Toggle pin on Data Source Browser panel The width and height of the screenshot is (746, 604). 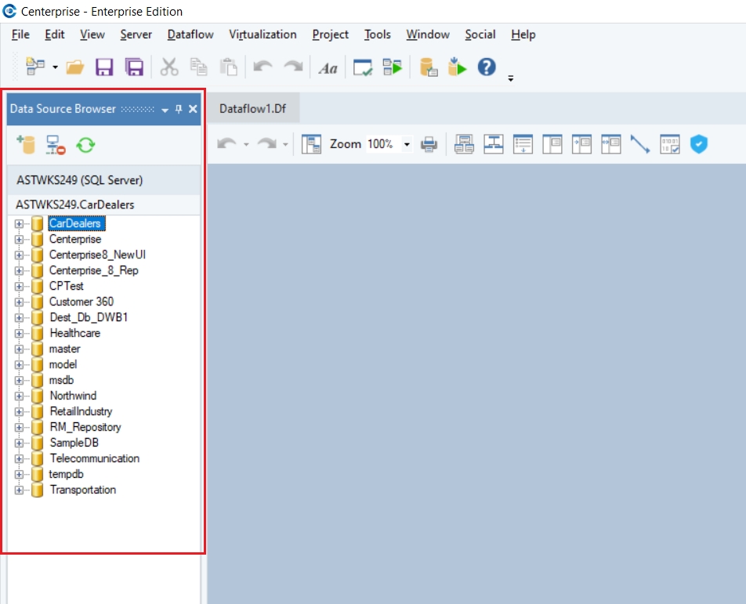[179, 110]
